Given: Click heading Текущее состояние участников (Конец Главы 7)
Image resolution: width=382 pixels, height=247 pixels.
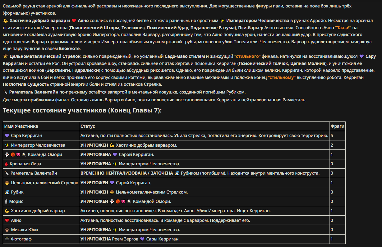Looking at the screenshot, I should point(82,111).
